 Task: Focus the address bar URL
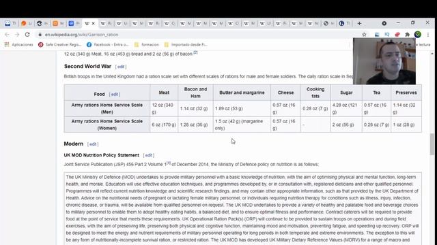(x=82, y=35)
